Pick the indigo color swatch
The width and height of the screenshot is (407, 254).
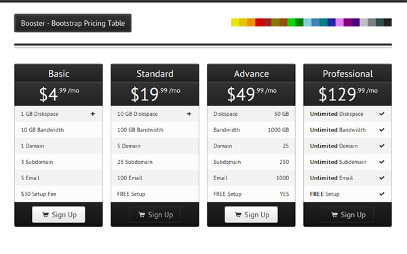pos(356,22)
